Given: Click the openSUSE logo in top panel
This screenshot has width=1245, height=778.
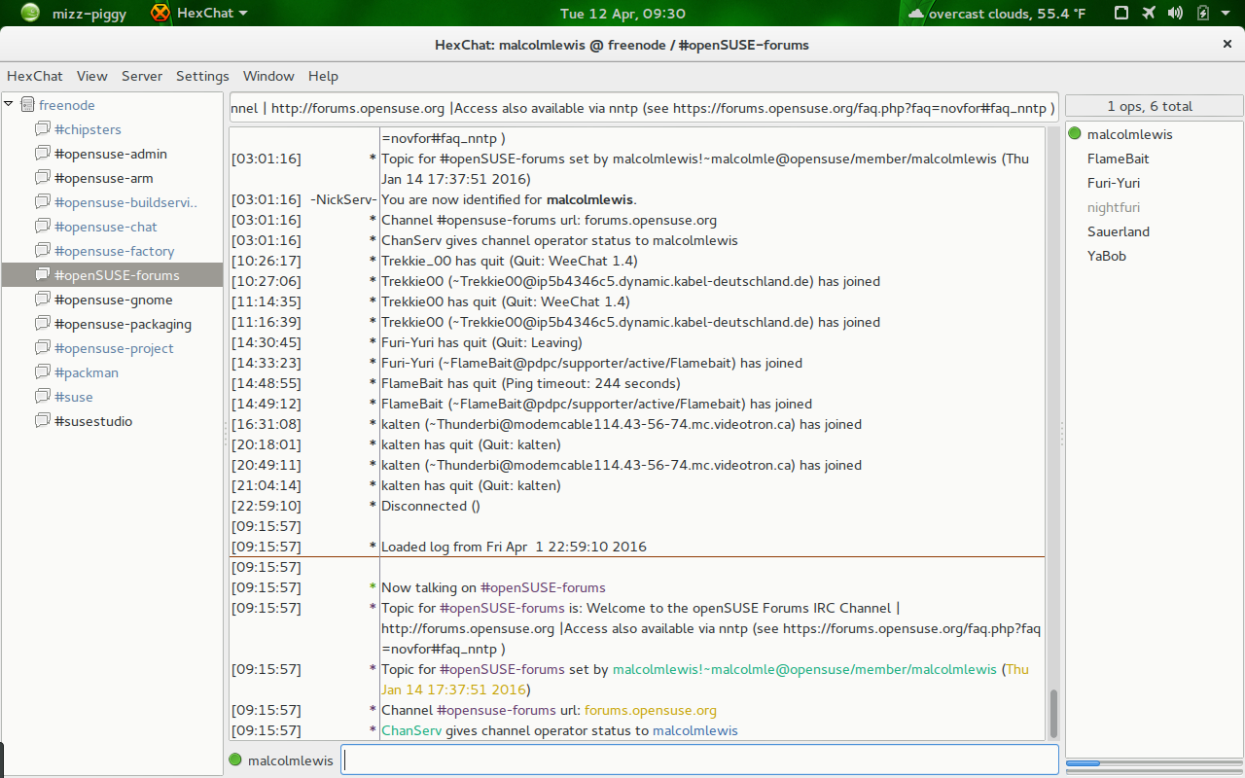Looking at the screenshot, I should click(x=30, y=14).
